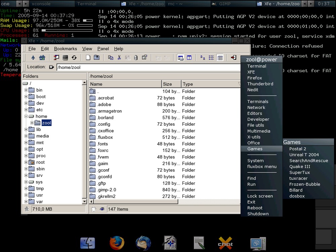Viewport: 336px width, 252px height.
Task: Launch Thunderbird from the bottom dock
Action: point(143,243)
